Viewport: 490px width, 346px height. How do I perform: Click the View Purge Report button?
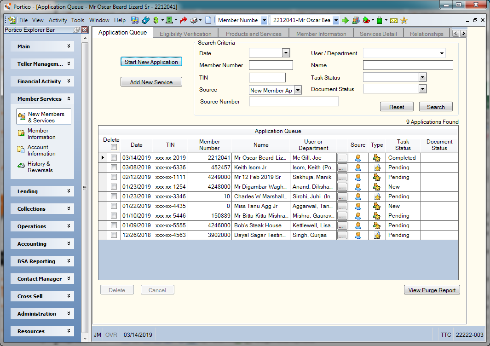432,290
